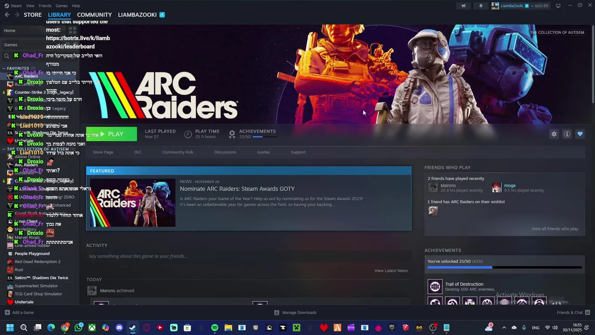Open the Help menu

coord(76,6)
